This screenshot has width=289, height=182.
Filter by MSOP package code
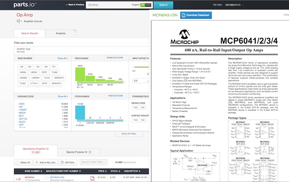[22, 113]
